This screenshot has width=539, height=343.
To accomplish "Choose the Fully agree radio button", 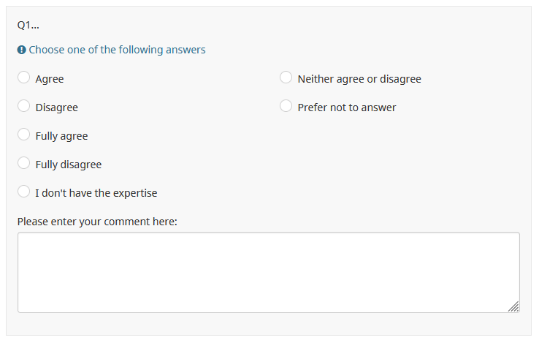I will click(x=24, y=135).
